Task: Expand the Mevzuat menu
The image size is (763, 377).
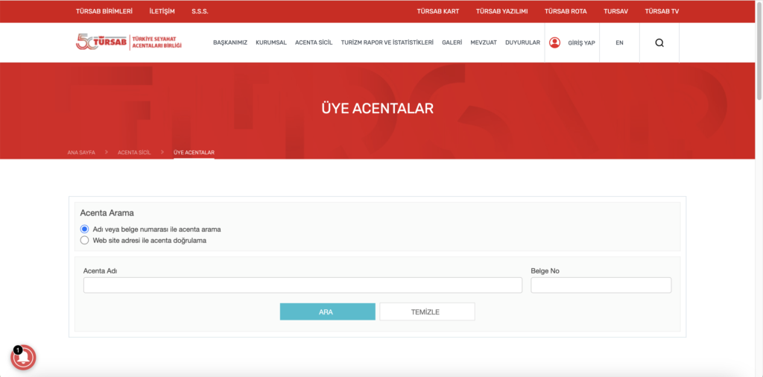Action: pyautogui.click(x=484, y=42)
